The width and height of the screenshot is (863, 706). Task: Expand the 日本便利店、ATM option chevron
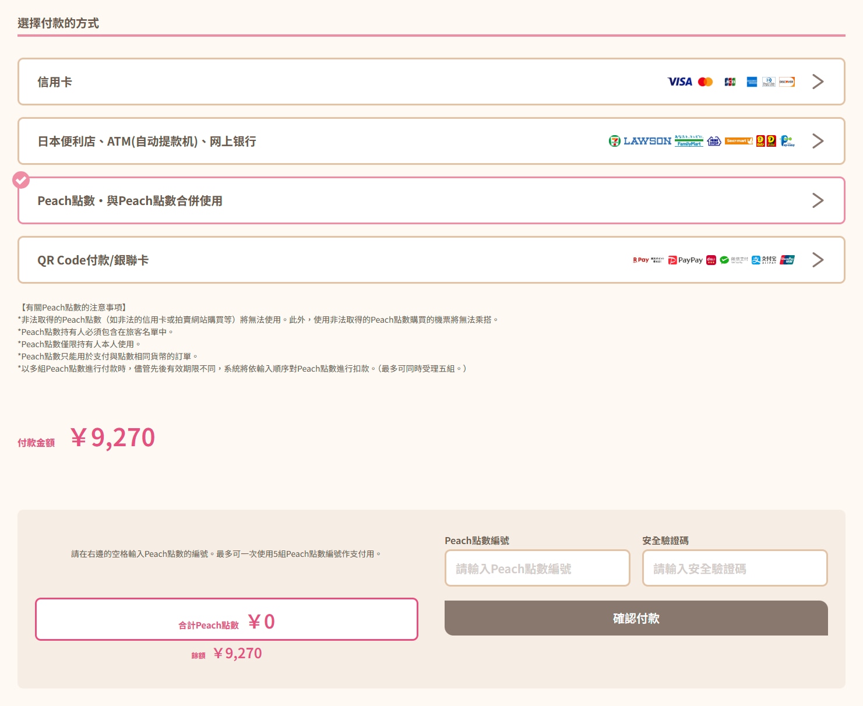click(818, 141)
